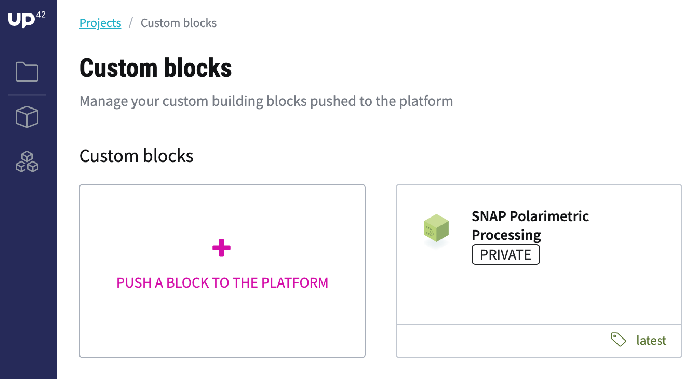Click the UP42 logo in the sidebar
697x379 pixels.
[27, 19]
